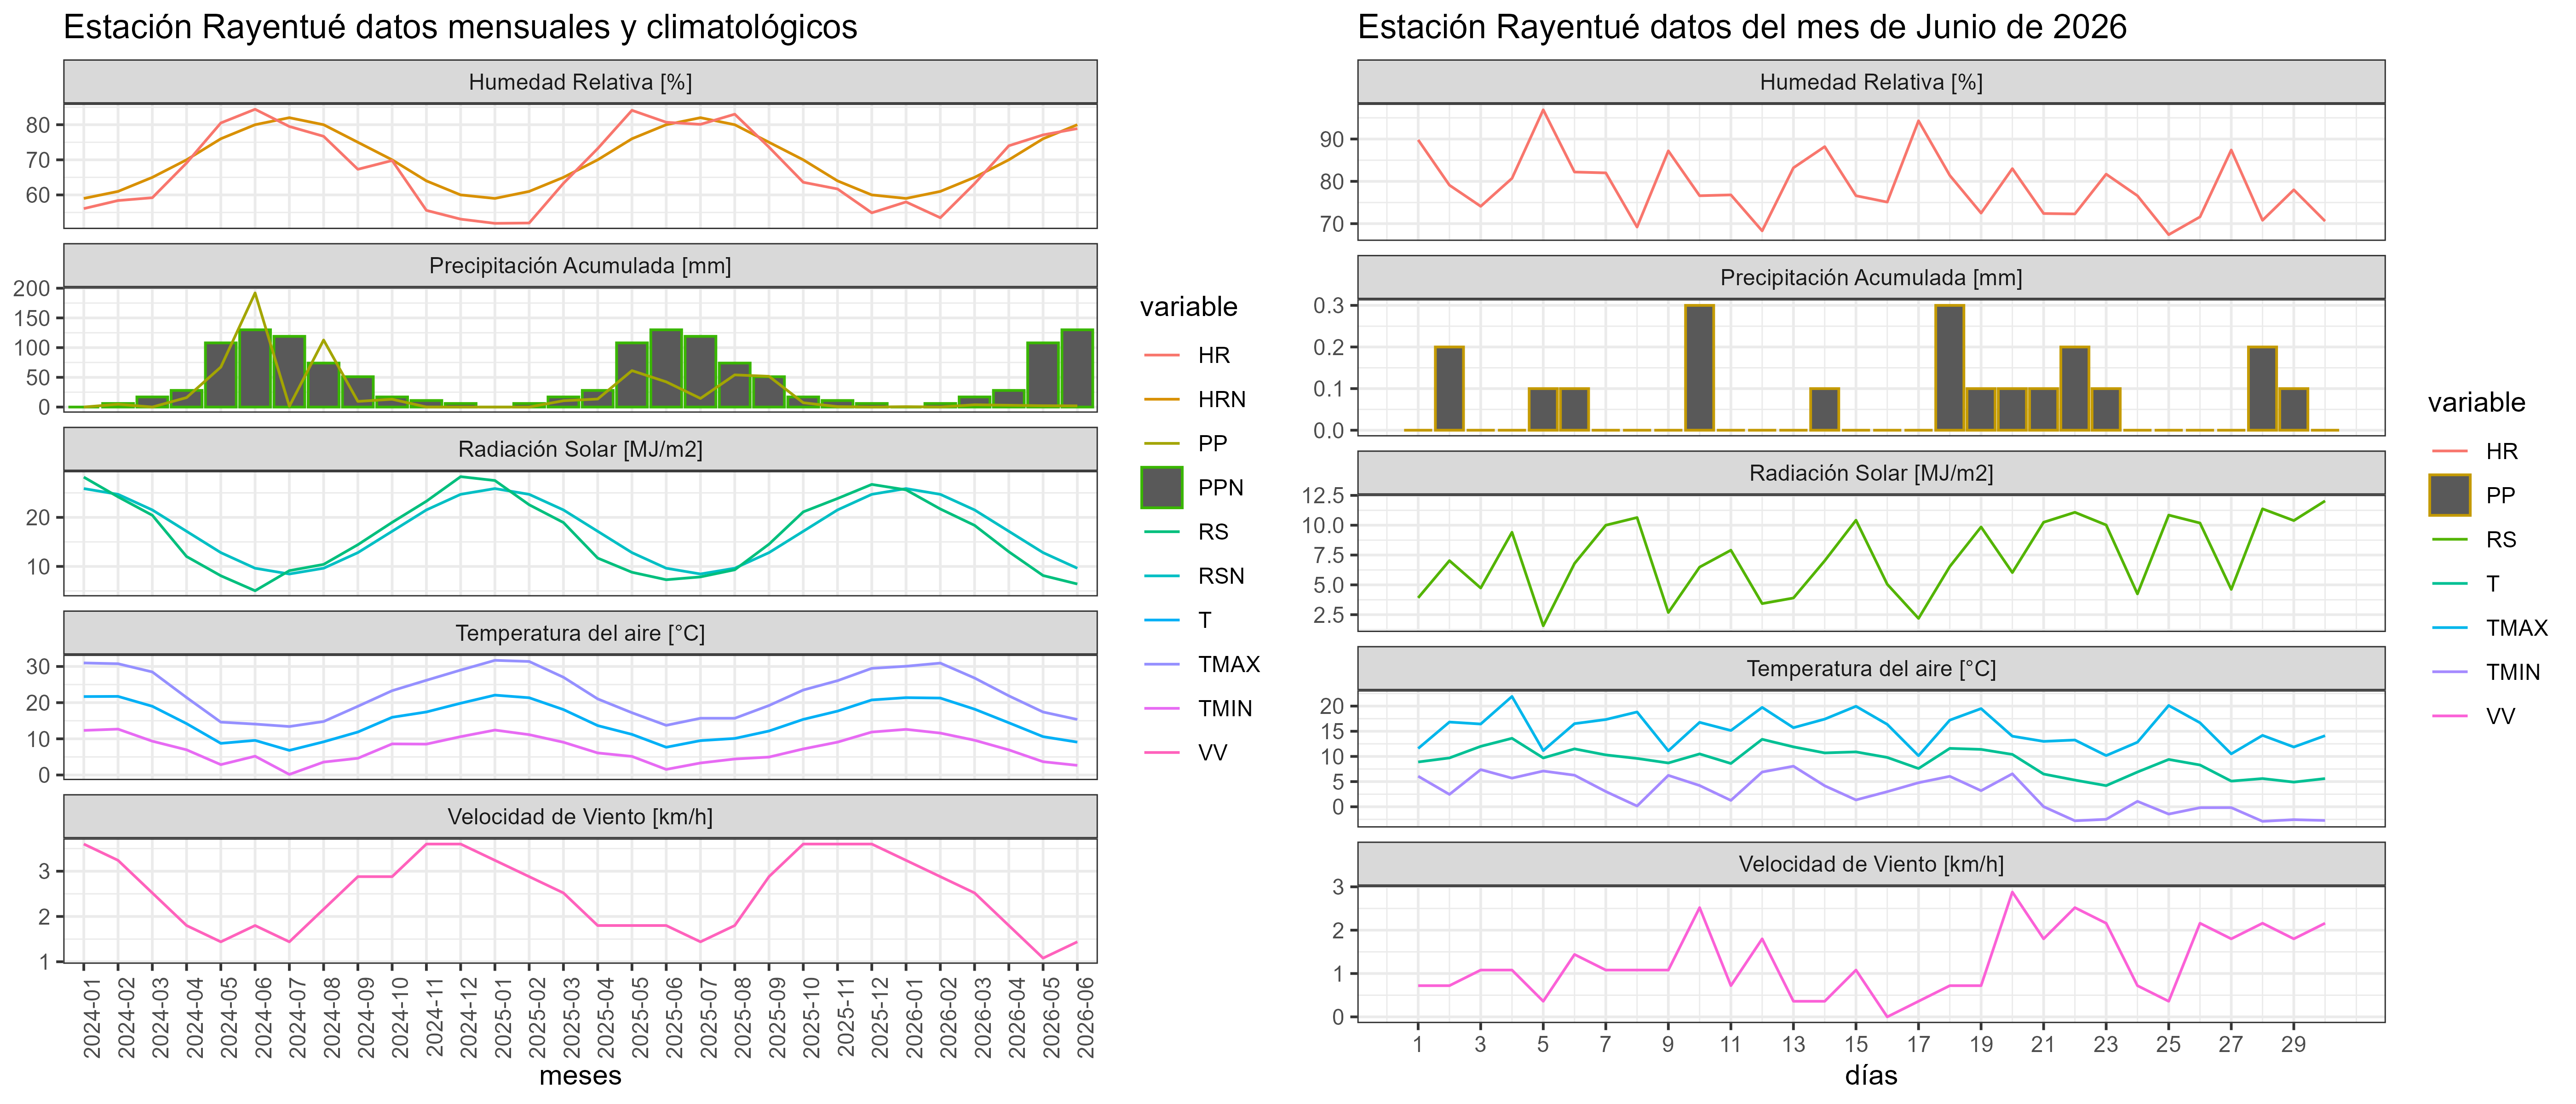Click "Temperatura del aire [°C]" strip in the Junio 2026 chart

[x=1871, y=669]
